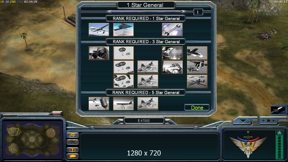Collapse the control bar with green arrow
The image size is (288, 162).
(x=243, y=121)
